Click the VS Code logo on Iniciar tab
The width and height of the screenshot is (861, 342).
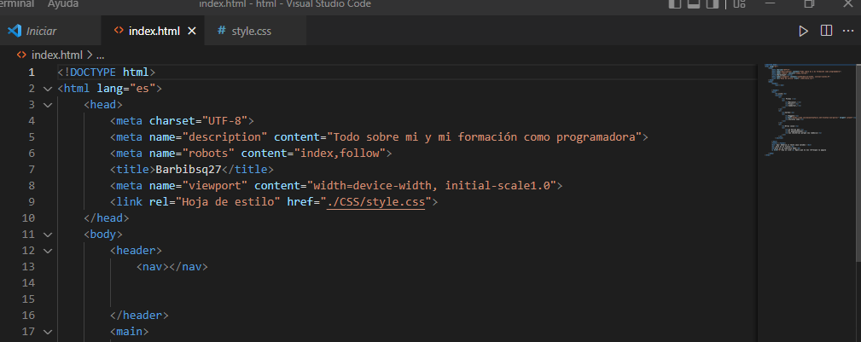[15, 31]
